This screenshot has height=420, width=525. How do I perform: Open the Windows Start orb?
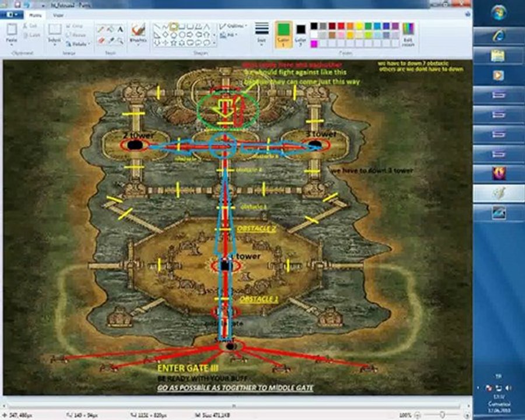pos(499,13)
